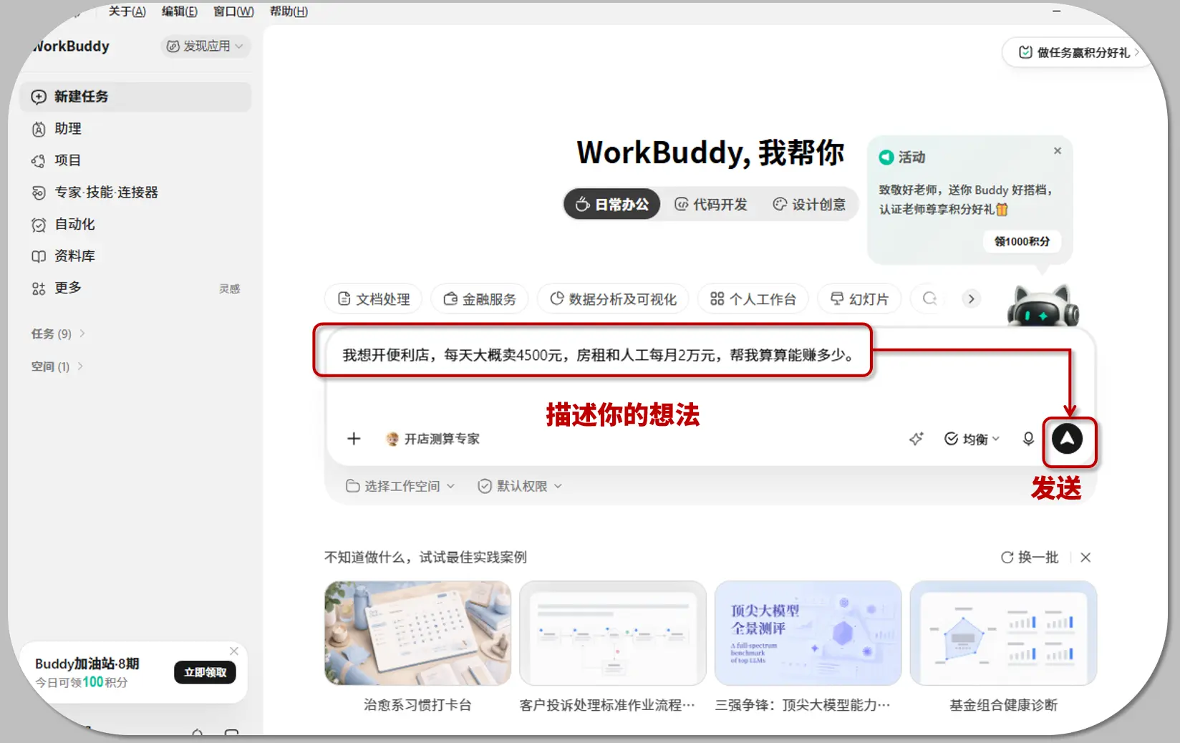Select the 日常办公 mode tab

pyautogui.click(x=612, y=205)
